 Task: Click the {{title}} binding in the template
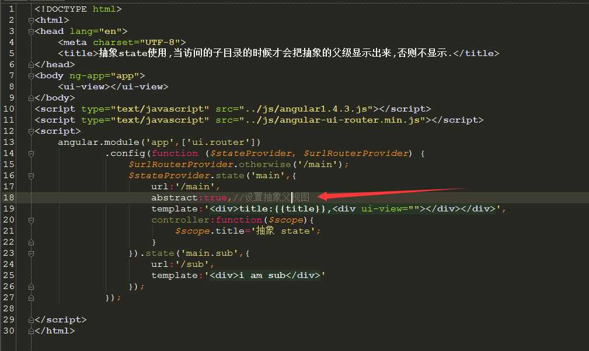click(x=300, y=208)
